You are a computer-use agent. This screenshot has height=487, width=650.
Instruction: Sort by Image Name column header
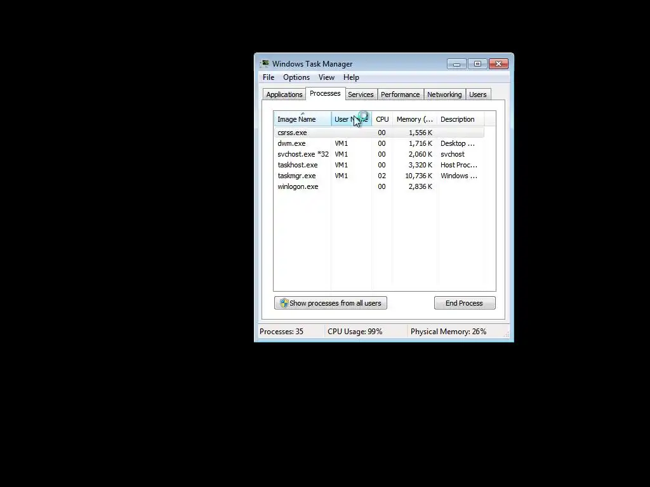pyautogui.click(x=302, y=119)
